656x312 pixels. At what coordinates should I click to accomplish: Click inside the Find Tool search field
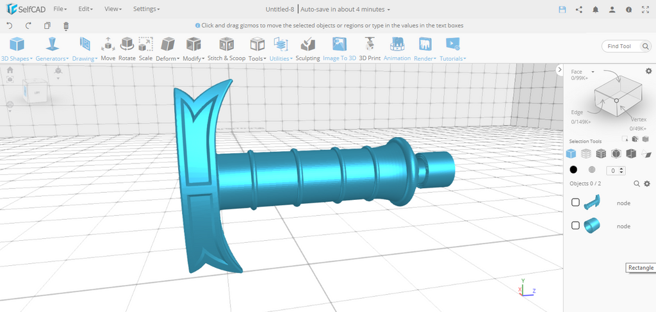(621, 46)
